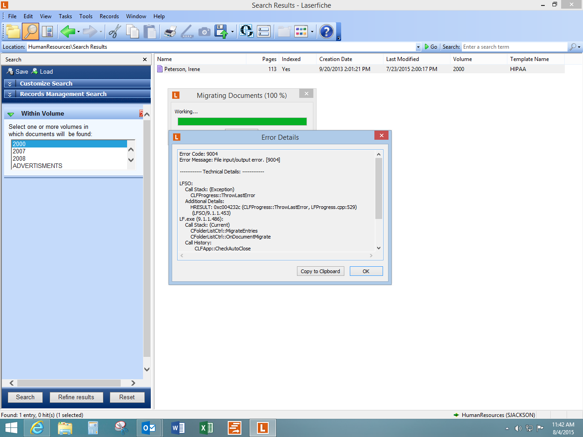Click the camera snapshot icon
Screen dimensions: 583x437
(205, 31)
